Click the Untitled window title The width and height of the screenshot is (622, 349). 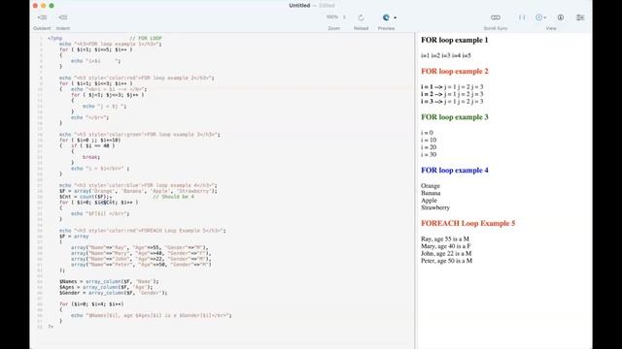pos(299,6)
